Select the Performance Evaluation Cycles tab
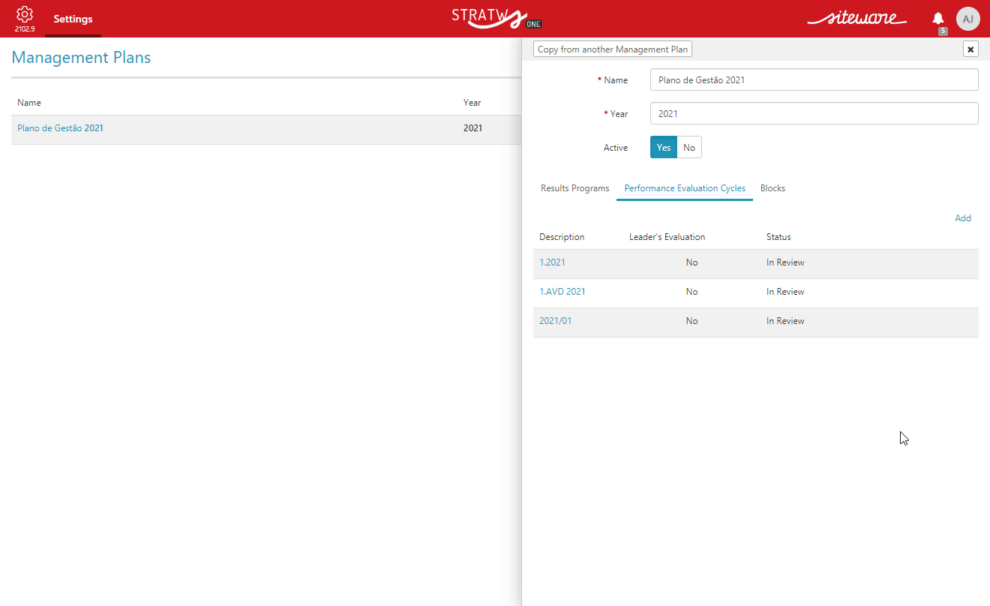Viewport: 990px width, 606px height. (x=685, y=188)
